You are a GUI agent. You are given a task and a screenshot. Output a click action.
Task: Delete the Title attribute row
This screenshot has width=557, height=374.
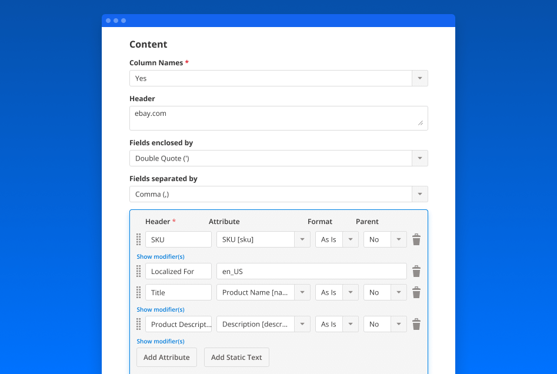416,292
